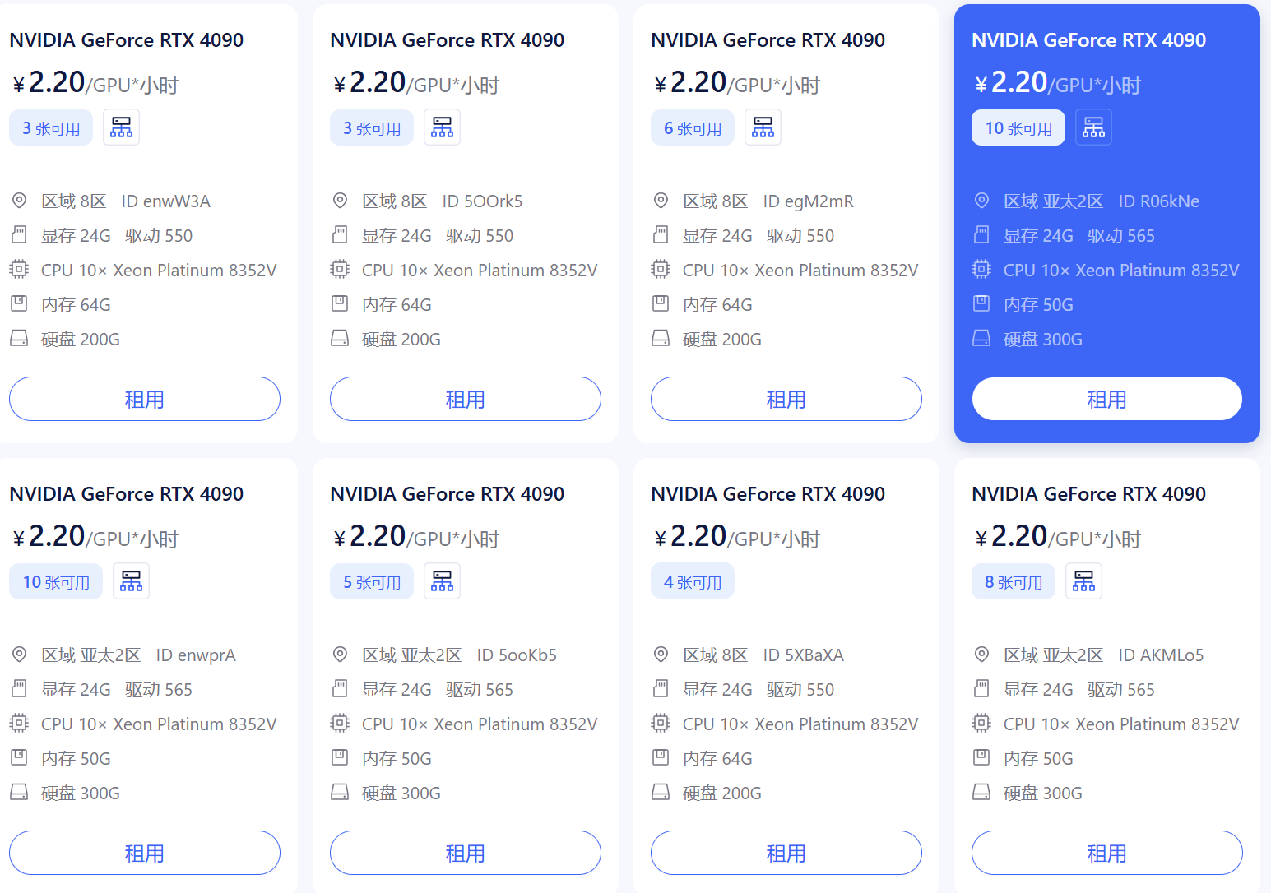Image resolution: width=1271 pixels, height=893 pixels.
Task: Click '5 张可用' availability badge
Action: 372,582
